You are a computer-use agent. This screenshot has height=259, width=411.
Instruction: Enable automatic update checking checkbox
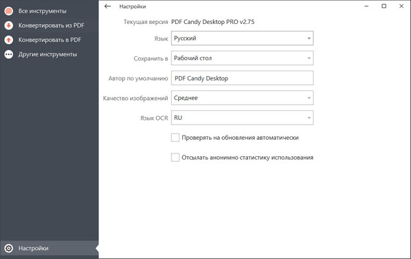point(175,137)
